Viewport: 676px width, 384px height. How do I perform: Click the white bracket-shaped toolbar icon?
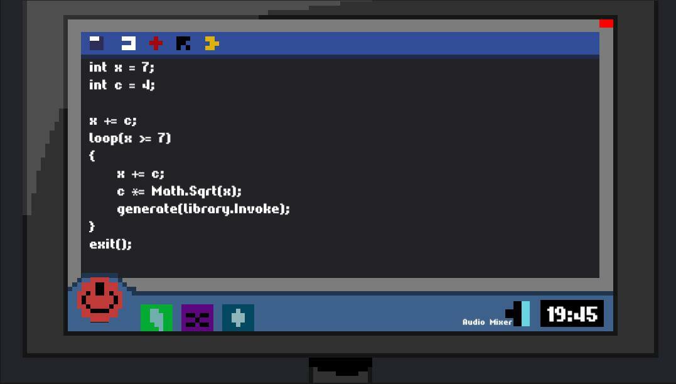click(129, 43)
